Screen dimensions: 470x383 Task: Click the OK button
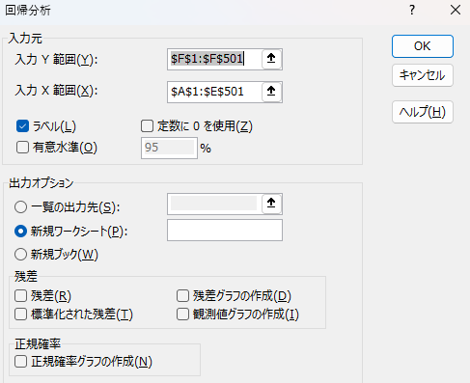[423, 46]
